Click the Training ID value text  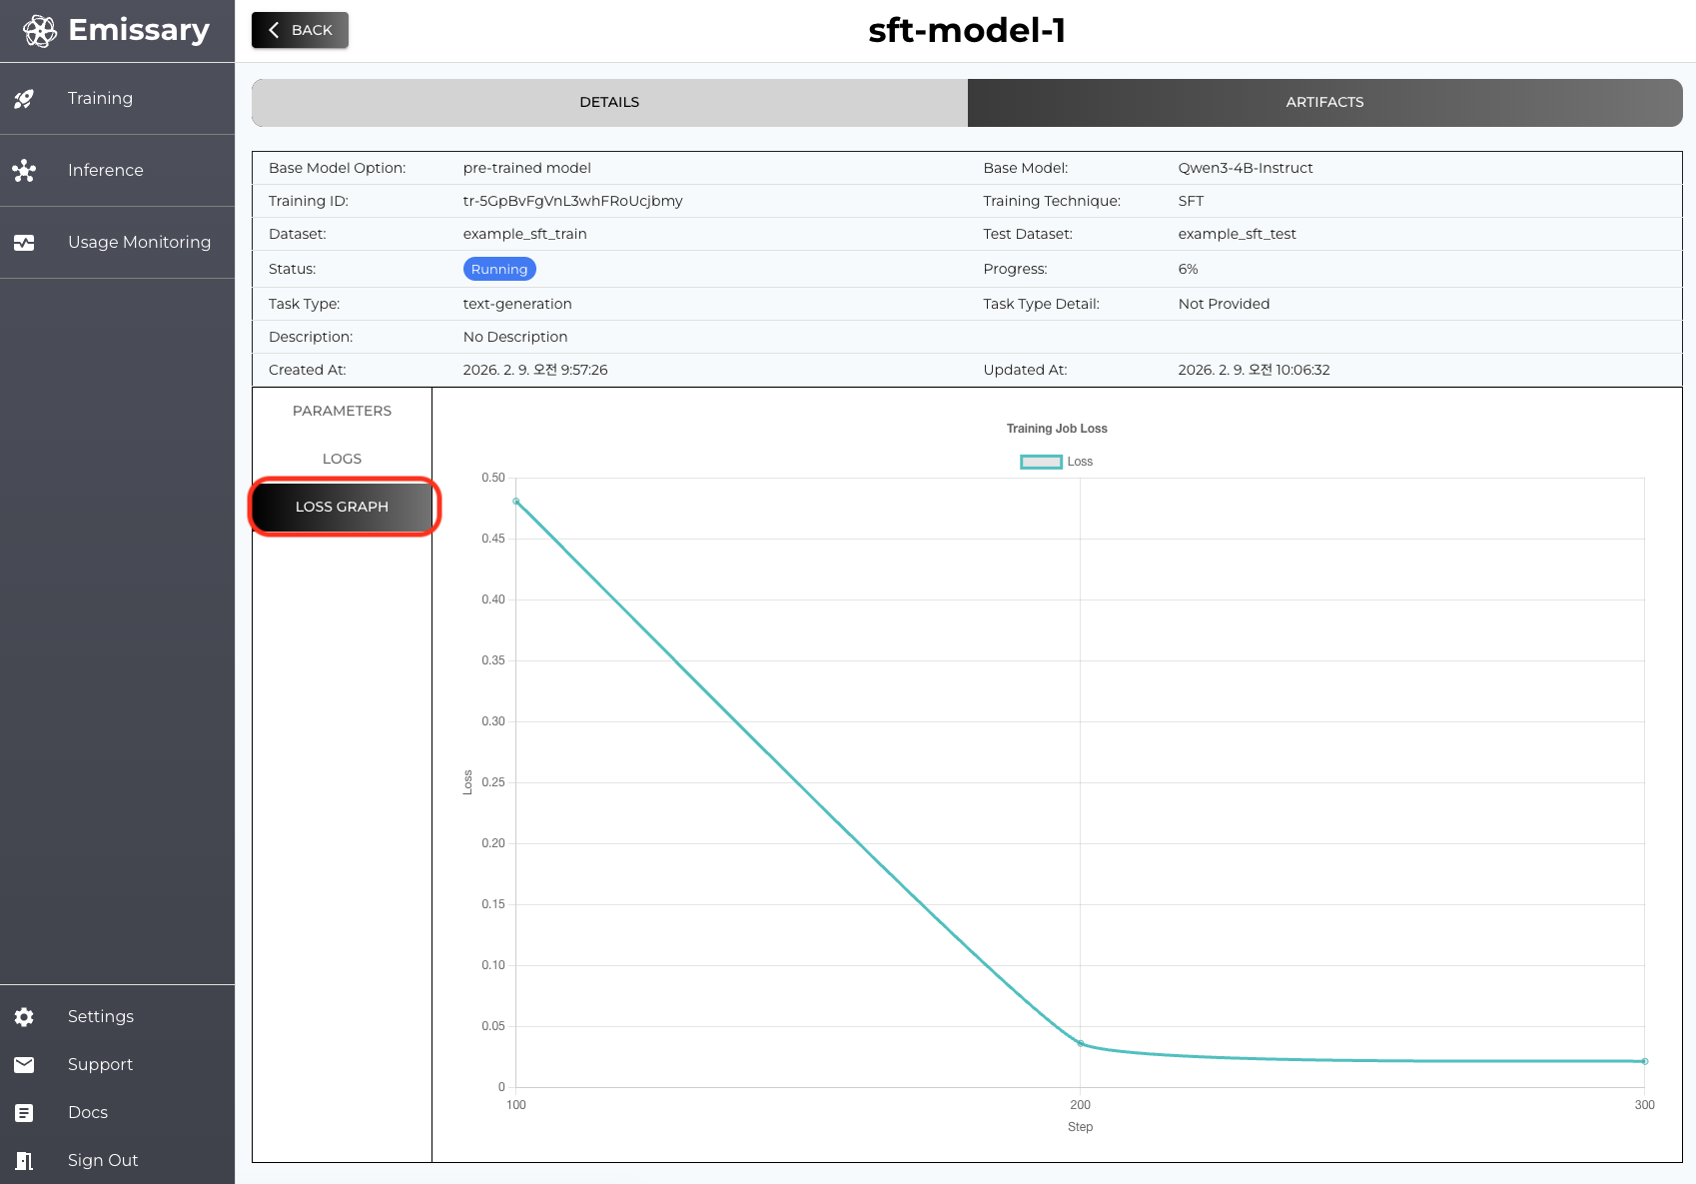coord(572,201)
